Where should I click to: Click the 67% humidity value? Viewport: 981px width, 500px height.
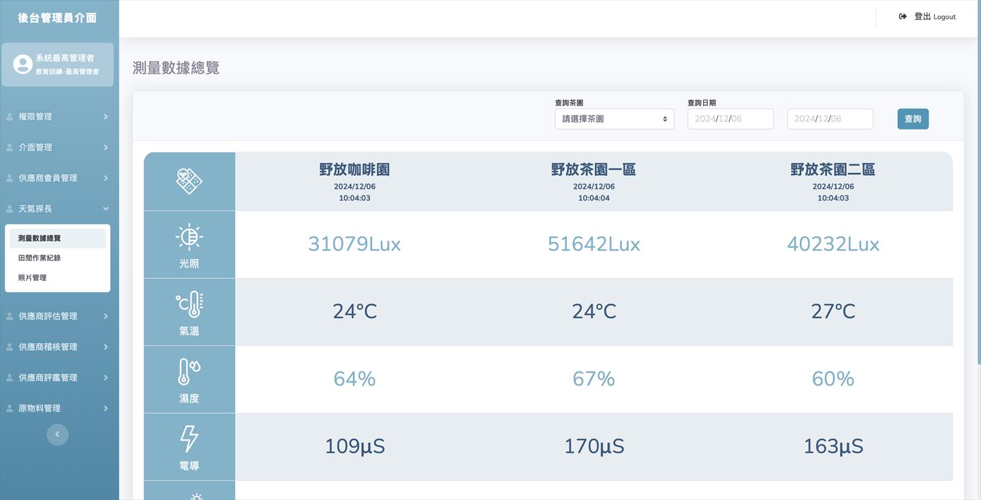(593, 379)
